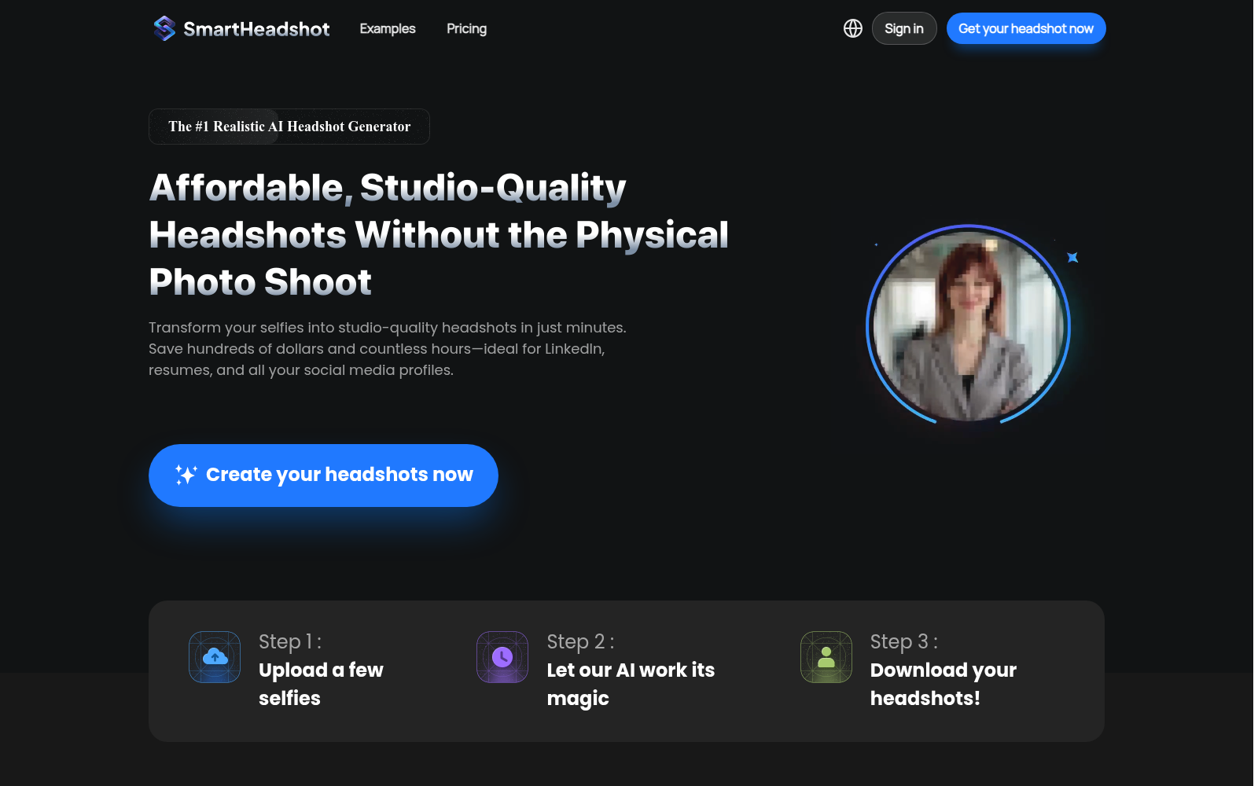Click the Transform your selfies description paragraph

387,348
